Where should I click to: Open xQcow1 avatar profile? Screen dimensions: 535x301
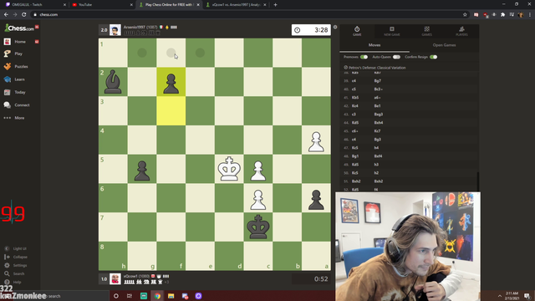(115, 278)
